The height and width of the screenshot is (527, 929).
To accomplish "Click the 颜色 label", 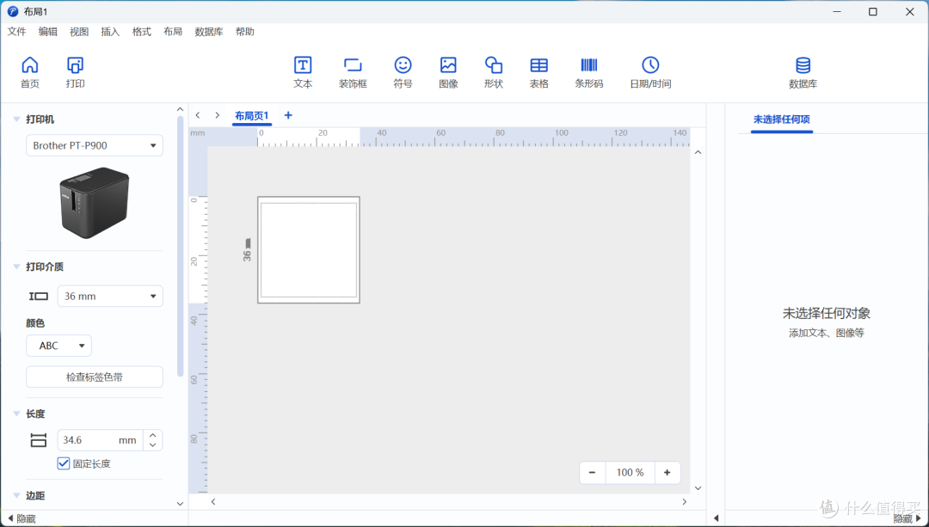I will click(35, 322).
